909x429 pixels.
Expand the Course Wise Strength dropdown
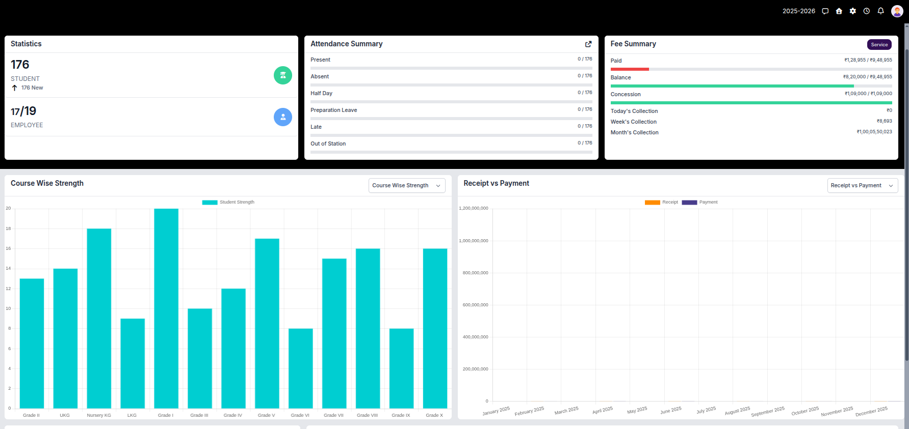coord(406,185)
